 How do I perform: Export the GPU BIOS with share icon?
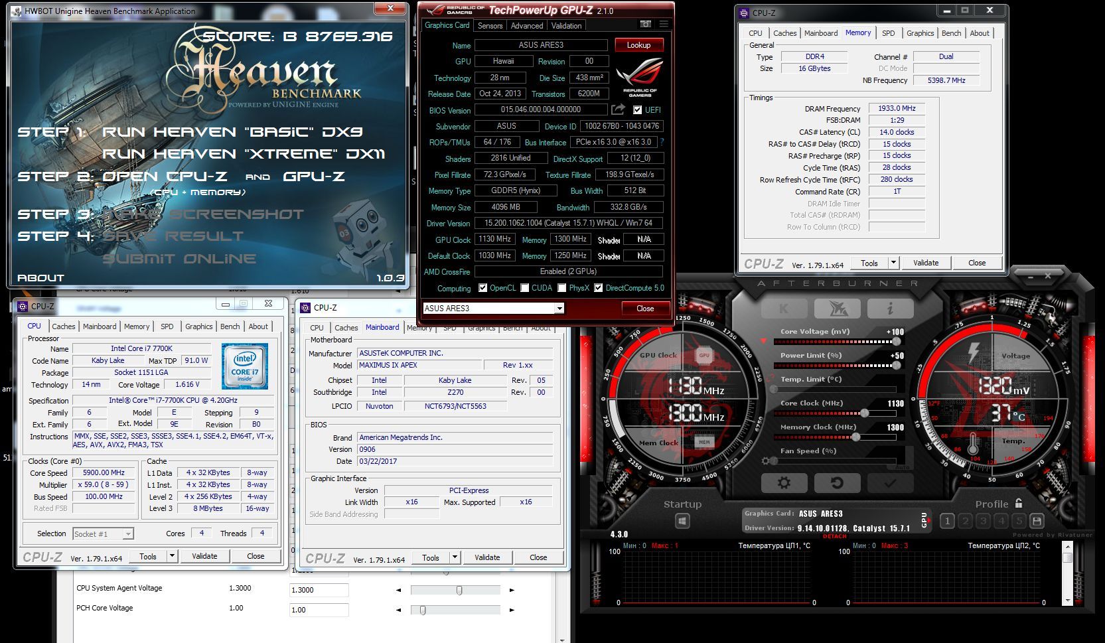(x=619, y=109)
